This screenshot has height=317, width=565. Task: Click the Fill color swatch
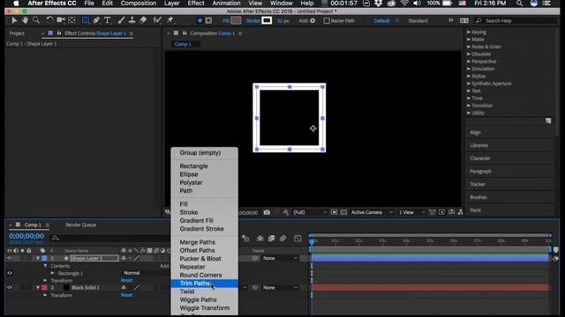pos(236,21)
